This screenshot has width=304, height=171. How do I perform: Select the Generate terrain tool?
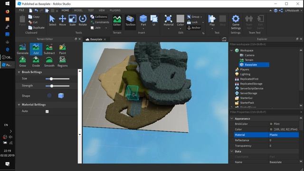(x=22, y=49)
